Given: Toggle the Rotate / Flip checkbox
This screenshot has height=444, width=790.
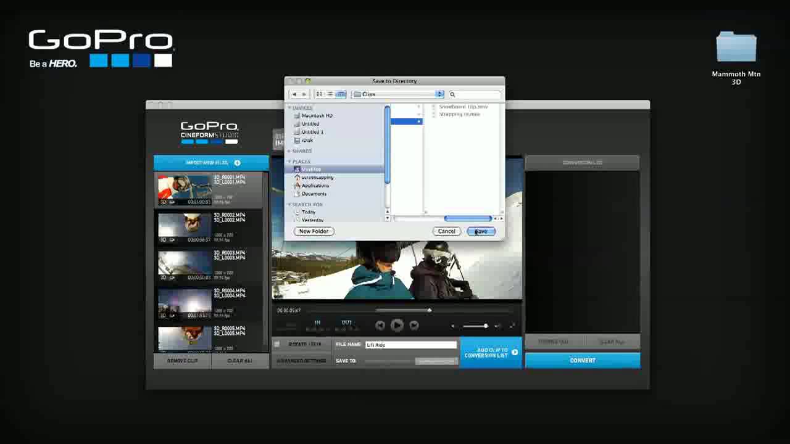Looking at the screenshot, I should pyautogui.click(x=277, y=344).
